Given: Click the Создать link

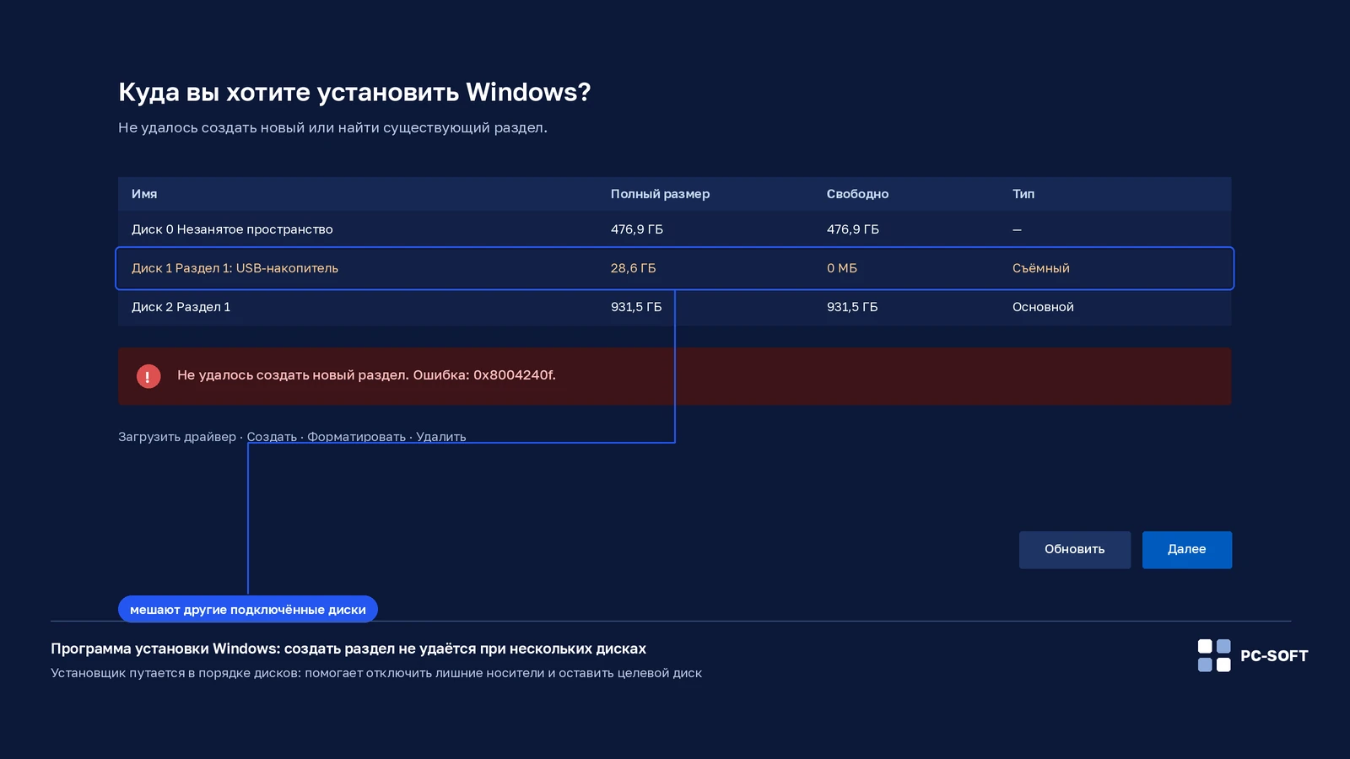Looking at the screenshot, I should pyautogui.click(x=272, y=437).
